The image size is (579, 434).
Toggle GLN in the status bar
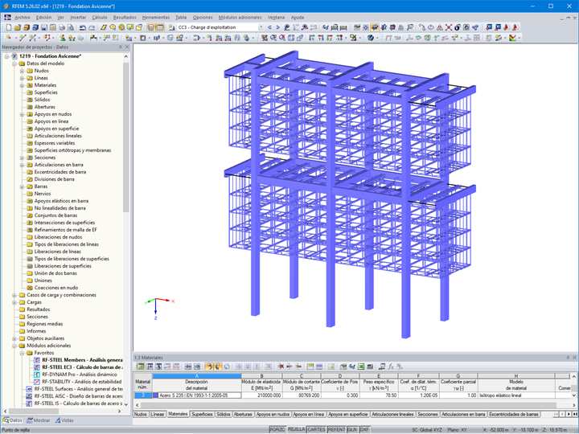click(x=352, y=429)
